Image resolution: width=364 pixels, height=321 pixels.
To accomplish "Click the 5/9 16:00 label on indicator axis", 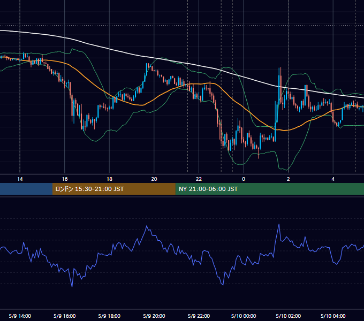I will (x=65, y=316).
